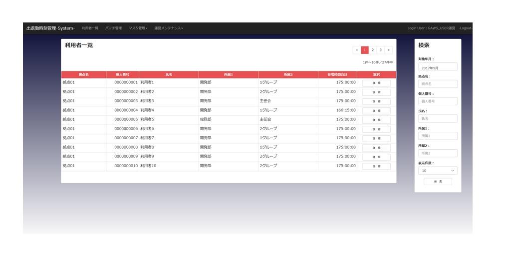Open 利用者一覧 in the navbar
Screen dimensions: 511x264
click(x=90, y=28)
